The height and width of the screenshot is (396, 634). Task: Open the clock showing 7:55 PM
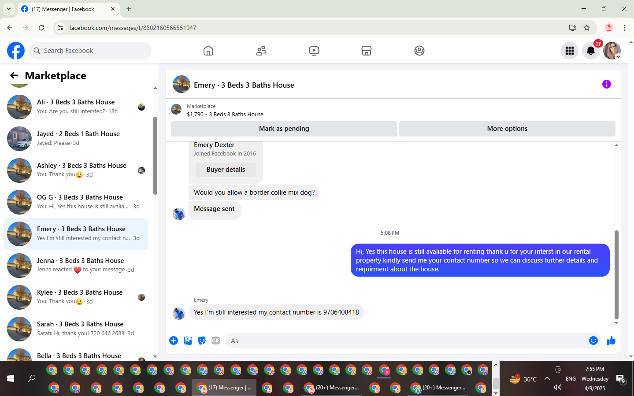pos(595,379)
